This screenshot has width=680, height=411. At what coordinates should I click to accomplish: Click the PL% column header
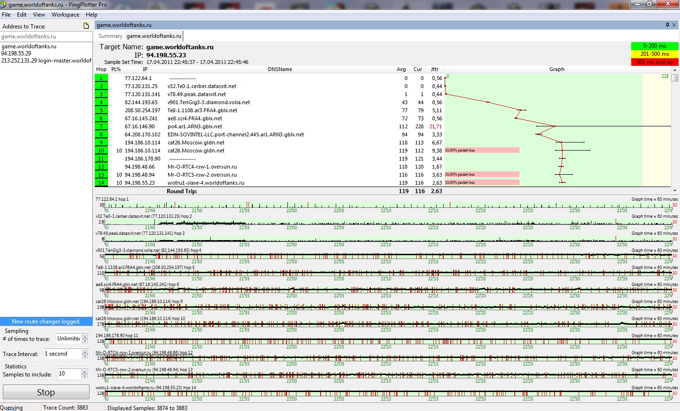point(116,69)
